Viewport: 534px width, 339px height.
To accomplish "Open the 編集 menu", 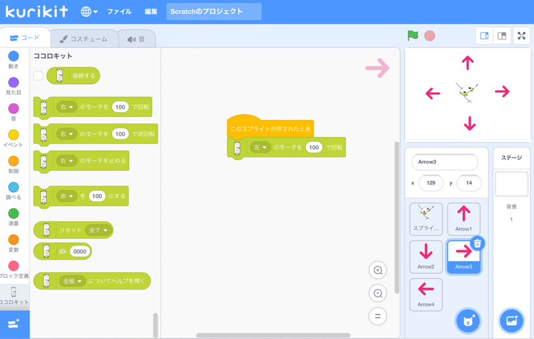I will pos(151,11).
